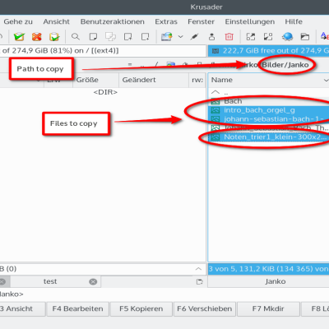Image resolution: width=329 pixels, height=329 pixels.
Task: Click the red trash can icon
Action: (229, 36)
